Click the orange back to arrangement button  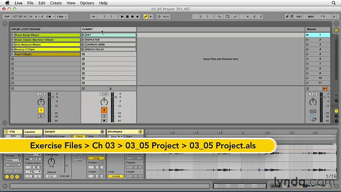coord(325,89)
